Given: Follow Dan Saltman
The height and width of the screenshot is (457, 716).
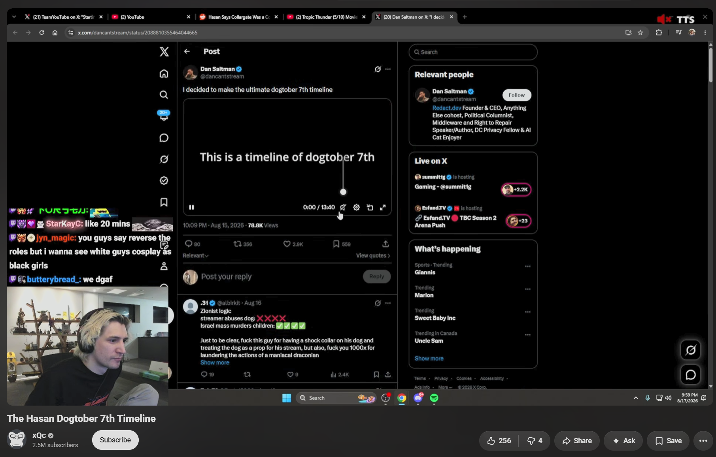Looking at the screenshot, I should [517, 95].
